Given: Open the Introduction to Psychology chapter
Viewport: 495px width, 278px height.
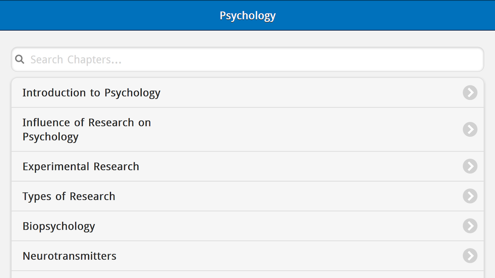Looking at the screenshot, I should click(x=91, y=93).
